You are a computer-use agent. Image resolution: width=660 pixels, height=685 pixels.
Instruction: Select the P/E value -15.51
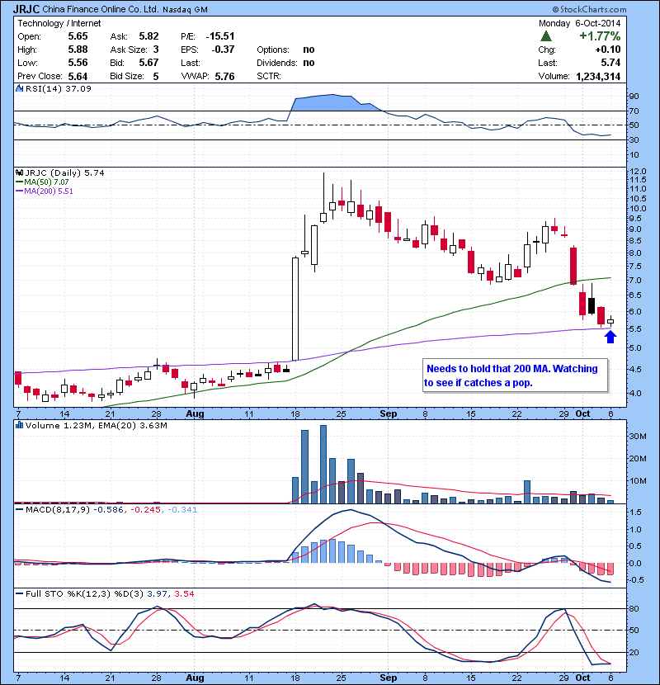click(220, 36)
